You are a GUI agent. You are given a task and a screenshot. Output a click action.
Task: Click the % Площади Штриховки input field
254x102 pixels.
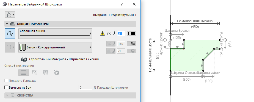tap(85, 88)
